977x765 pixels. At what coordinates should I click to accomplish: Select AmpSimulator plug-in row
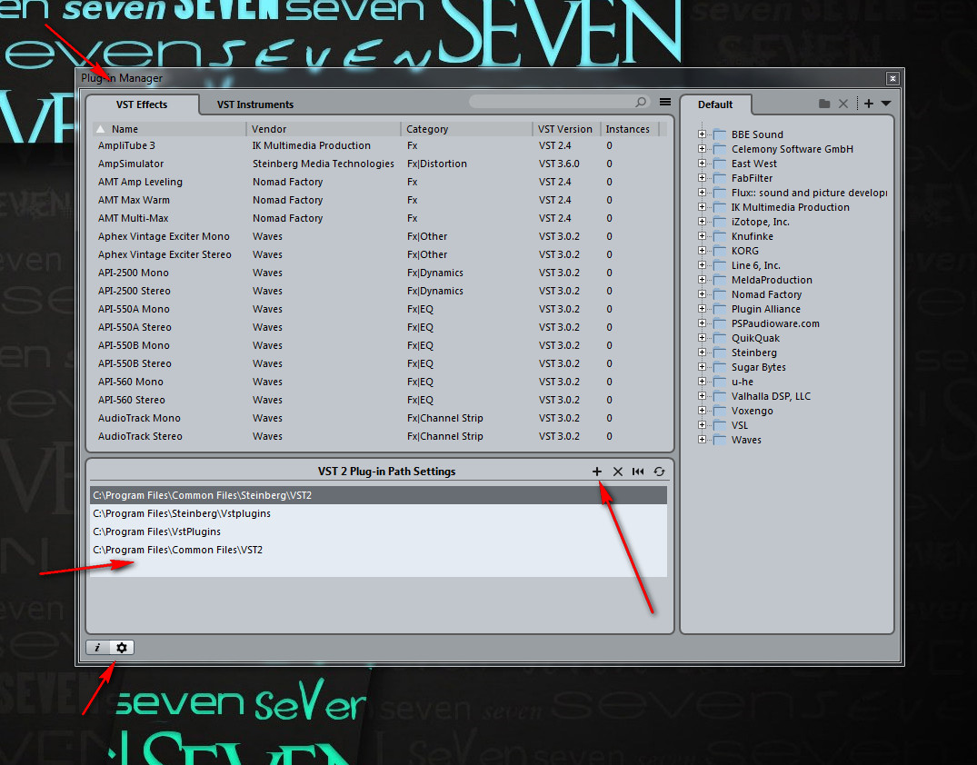380,164
